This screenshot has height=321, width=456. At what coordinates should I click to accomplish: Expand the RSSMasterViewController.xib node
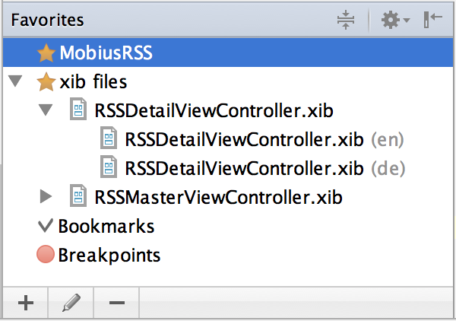(x=46, y=197)
